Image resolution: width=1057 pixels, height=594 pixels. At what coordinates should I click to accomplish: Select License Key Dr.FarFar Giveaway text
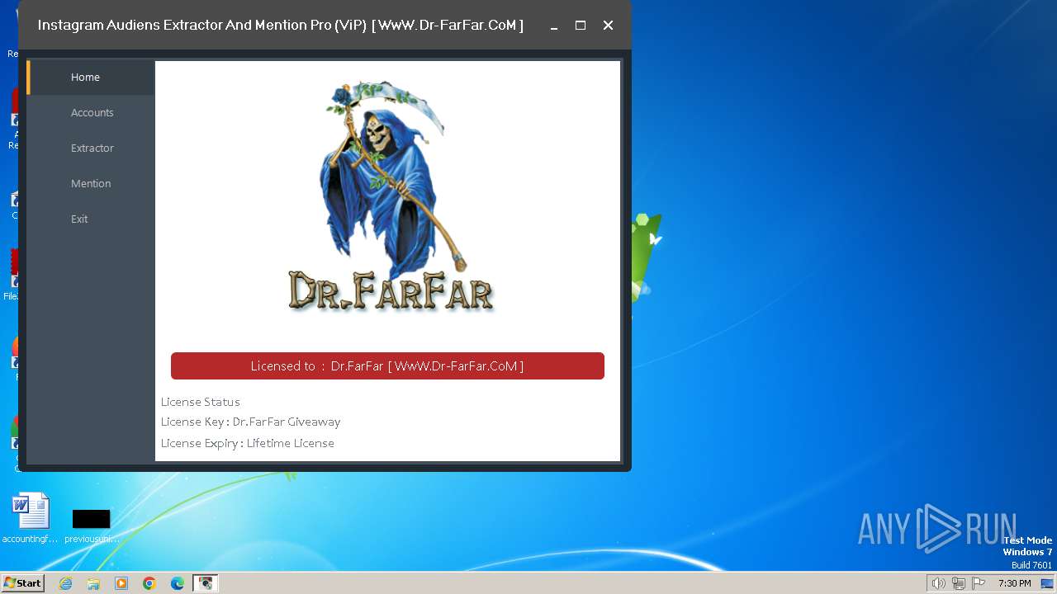(x=250, y=422)
